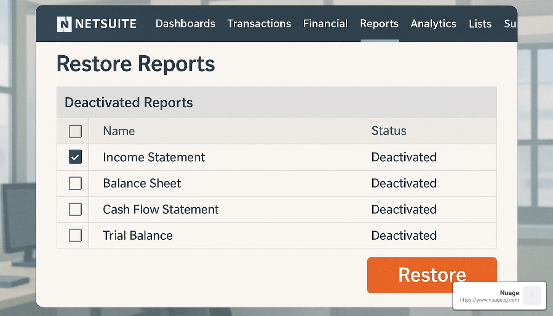The image size is (553, 316).
Task: Select the Trial Balance report name
Action: (138, 236)
